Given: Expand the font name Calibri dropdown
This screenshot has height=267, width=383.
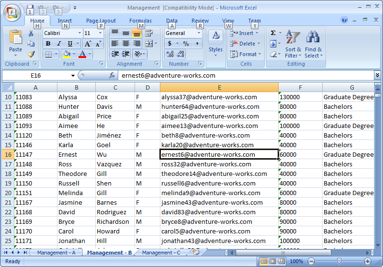Looking at the screenshot, I should click(x=79, y=33).
